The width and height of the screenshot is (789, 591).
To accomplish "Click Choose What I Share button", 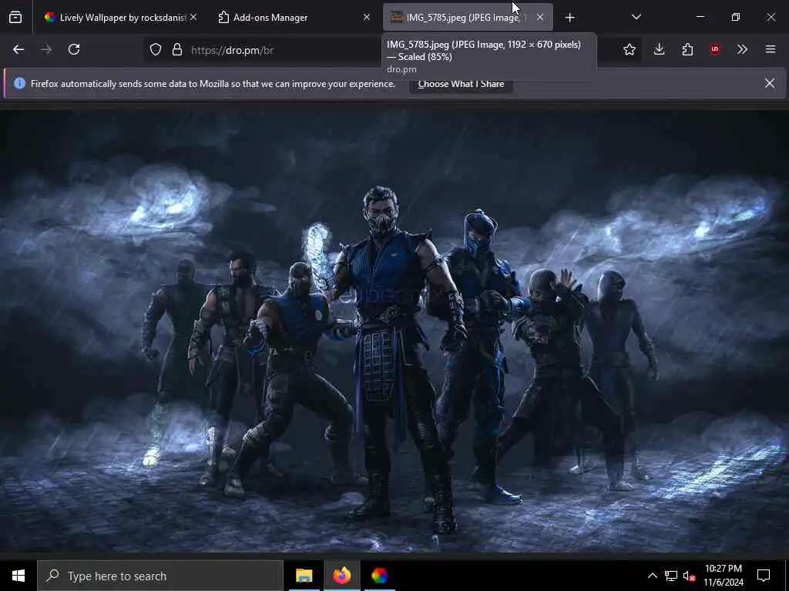I will (461, 84).
